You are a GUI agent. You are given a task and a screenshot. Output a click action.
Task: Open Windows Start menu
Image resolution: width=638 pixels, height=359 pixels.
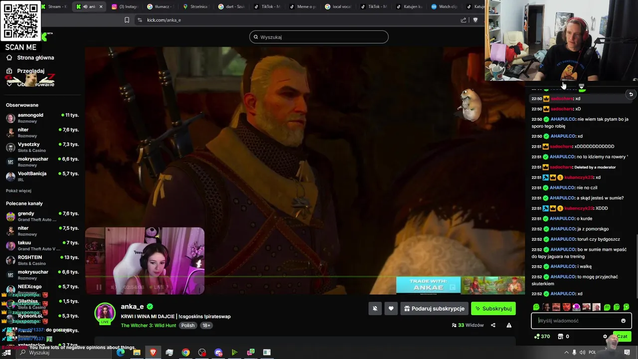[x=7, y=353]
